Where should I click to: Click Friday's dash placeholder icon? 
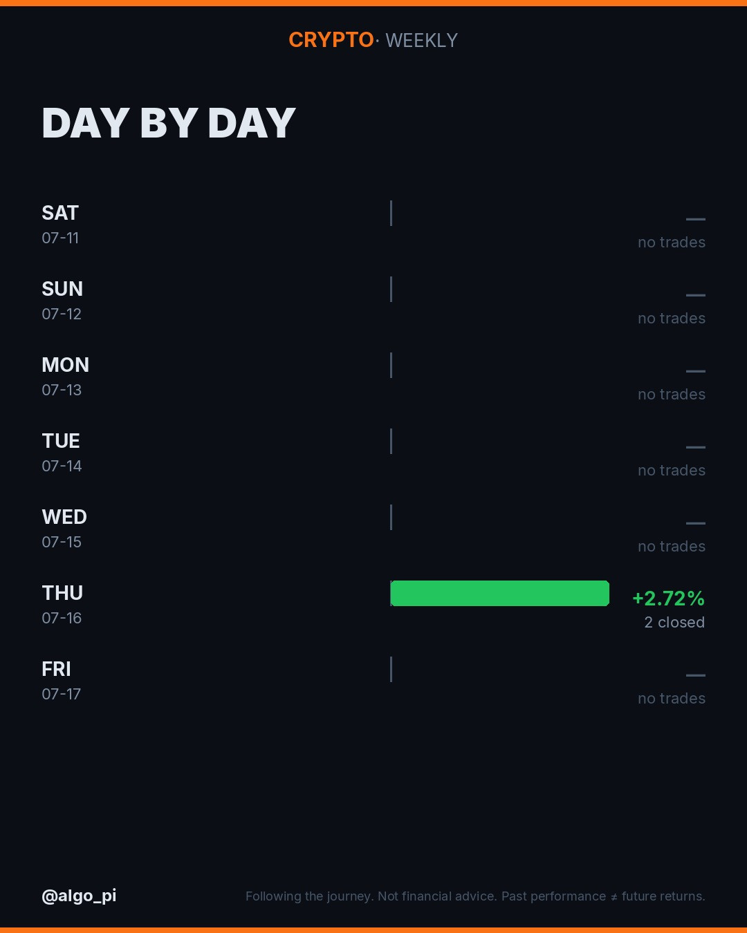point(696,675)
